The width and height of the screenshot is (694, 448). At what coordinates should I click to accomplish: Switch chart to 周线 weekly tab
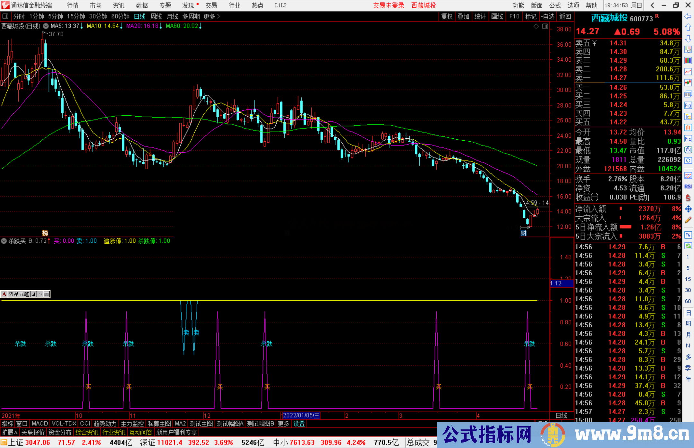[x=156, y=16]
